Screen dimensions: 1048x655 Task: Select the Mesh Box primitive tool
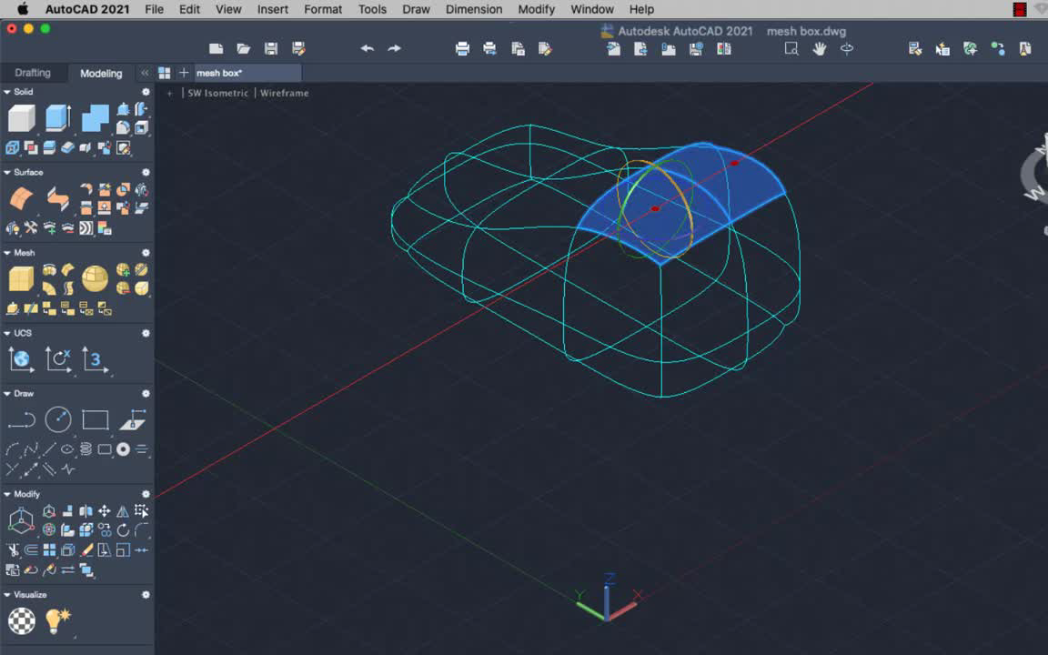[x=21, y=277]
